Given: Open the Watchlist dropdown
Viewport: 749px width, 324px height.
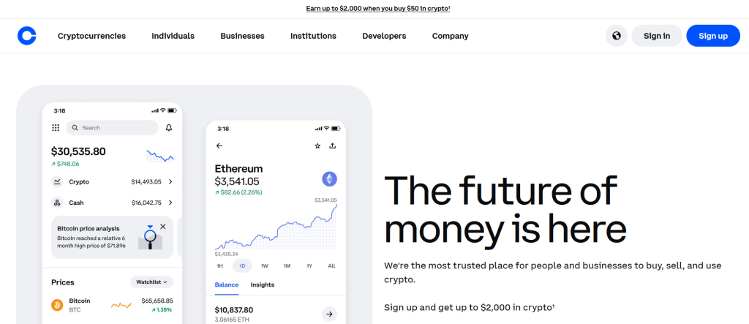Looking at the screenshot, I should click(x=151, y=282).
